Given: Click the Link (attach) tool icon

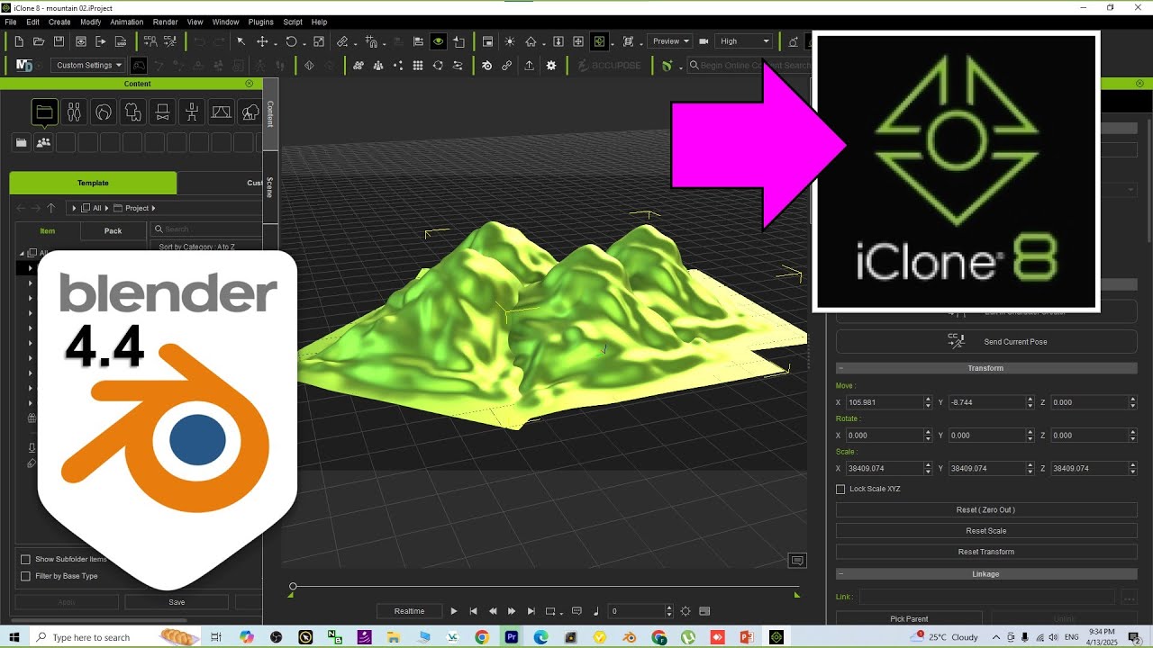Looking at the screenshot, I should 342,41.
